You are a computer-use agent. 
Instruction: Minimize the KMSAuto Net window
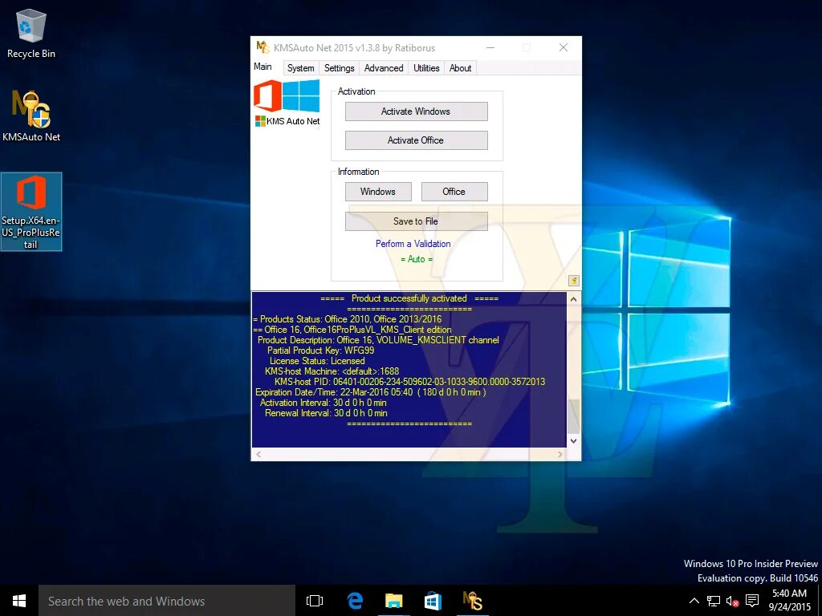[490, 47]
